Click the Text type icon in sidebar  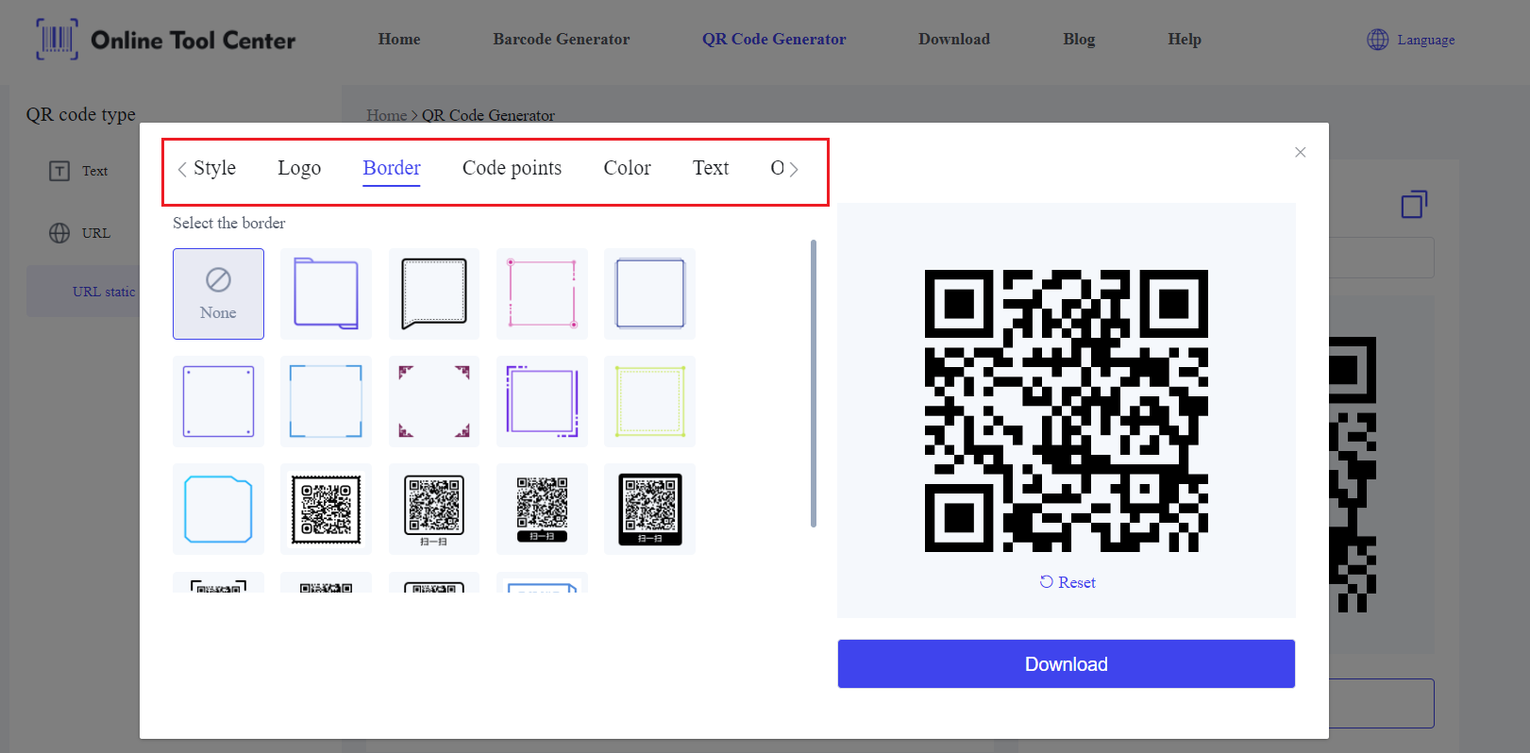[59, 171]
